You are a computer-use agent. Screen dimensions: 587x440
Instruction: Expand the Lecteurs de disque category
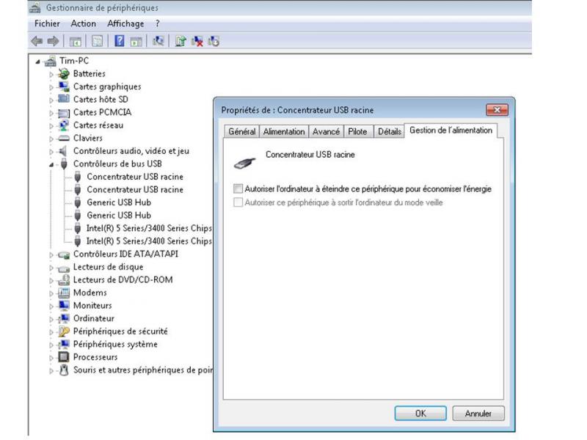pyautogui.click(x=52, y=268)
